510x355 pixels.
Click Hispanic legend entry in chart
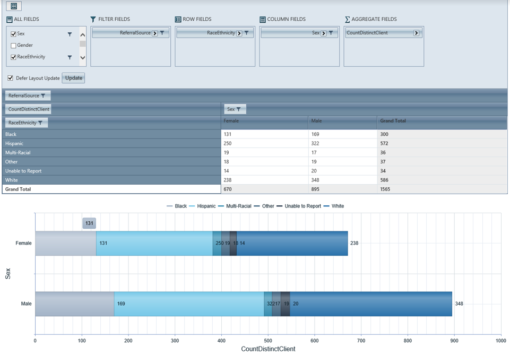[x=202, y=206]
